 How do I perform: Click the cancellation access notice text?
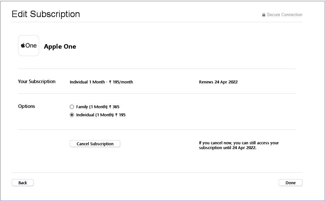point(239,145)
